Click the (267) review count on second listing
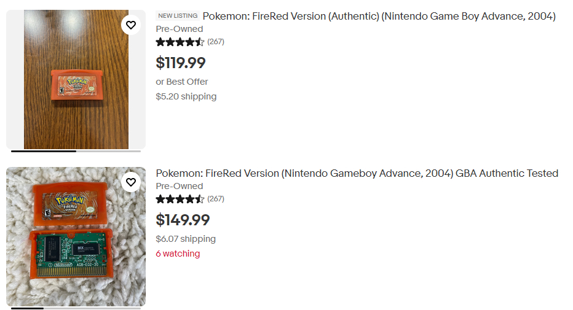Viewport: 573px width, 310px height. [216, 199]
